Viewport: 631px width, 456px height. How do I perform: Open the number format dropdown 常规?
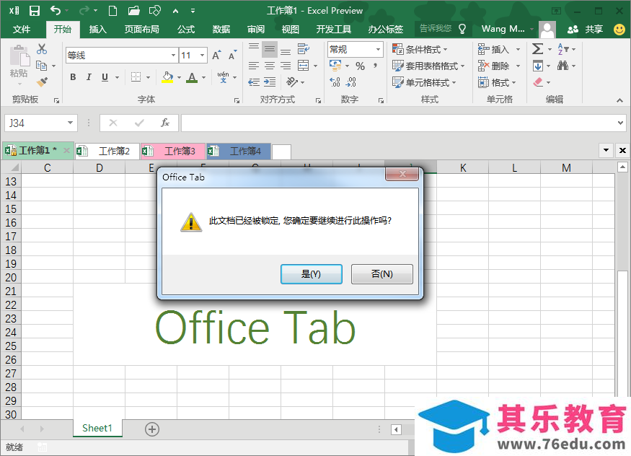[x=378, y=50]
